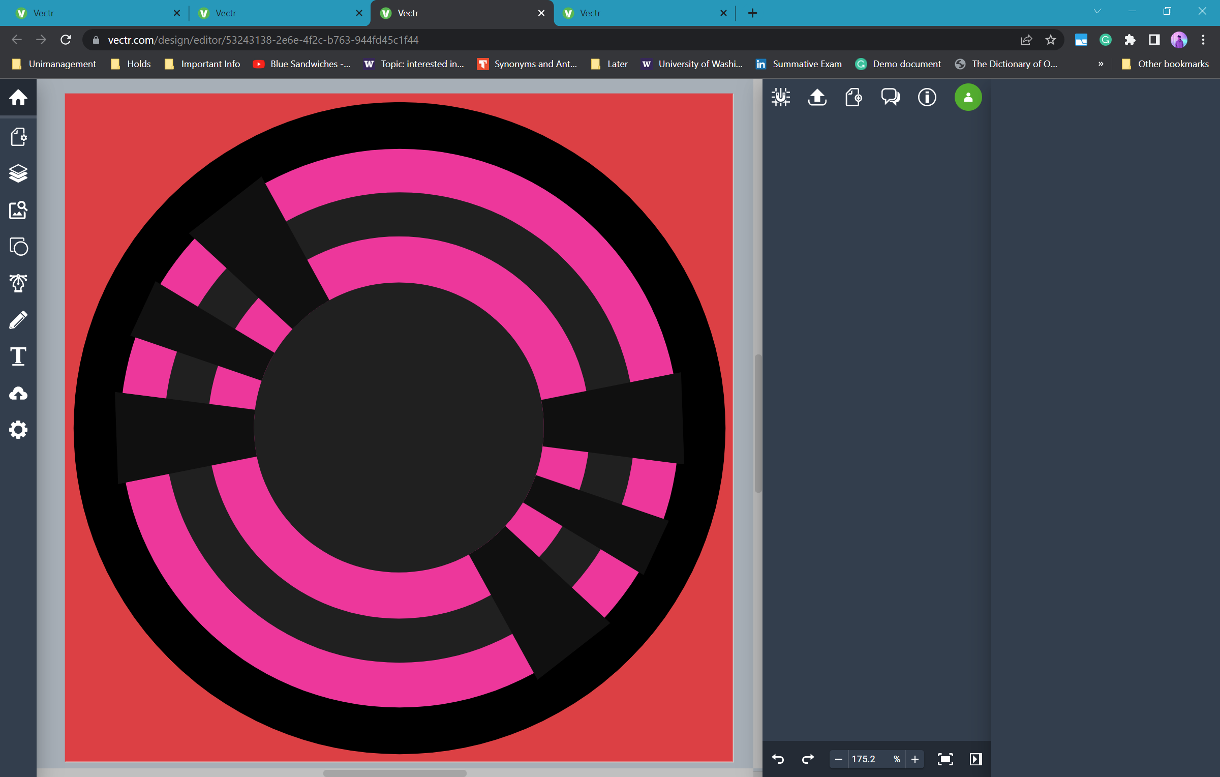Click the canvas vertical scrollbar
This screenshot has height=777, width=1220.
(x=758, y=424)
